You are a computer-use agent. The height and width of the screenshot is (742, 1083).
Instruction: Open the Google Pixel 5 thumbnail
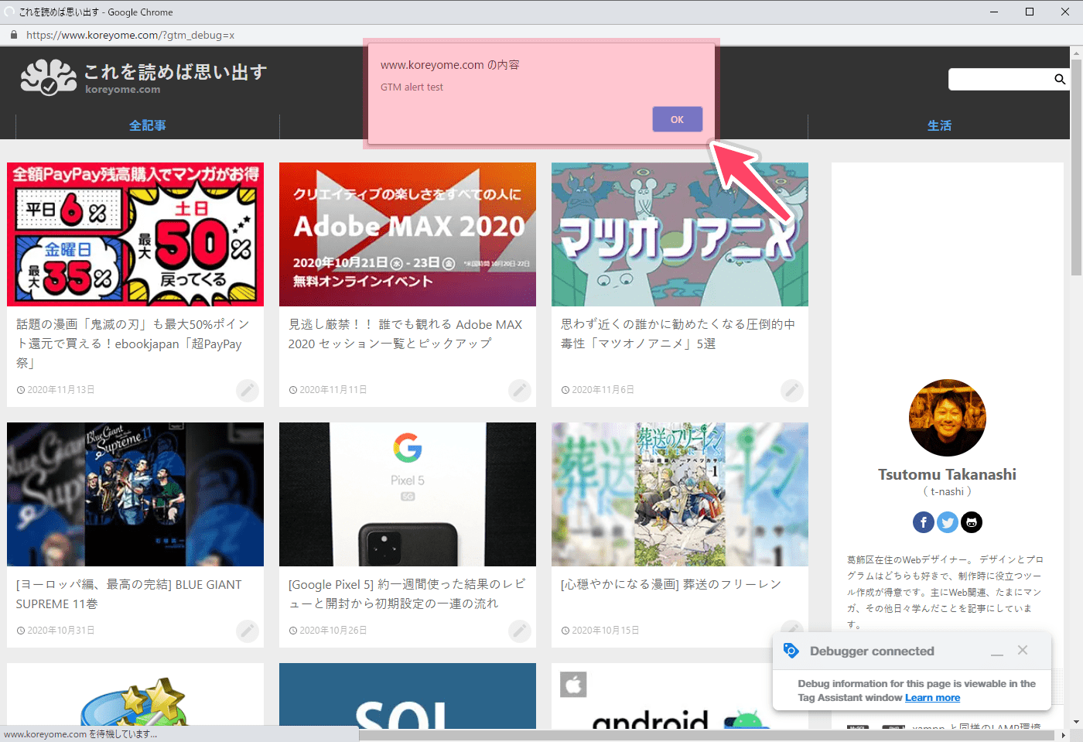(x=408, y=494)
